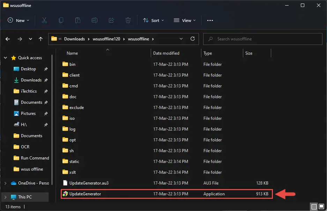Click the 913 KB size cell
The height and width of the screenshot is (211, 327).
tap(262, 194)
